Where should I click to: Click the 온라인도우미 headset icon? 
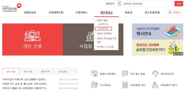[155, 74]
